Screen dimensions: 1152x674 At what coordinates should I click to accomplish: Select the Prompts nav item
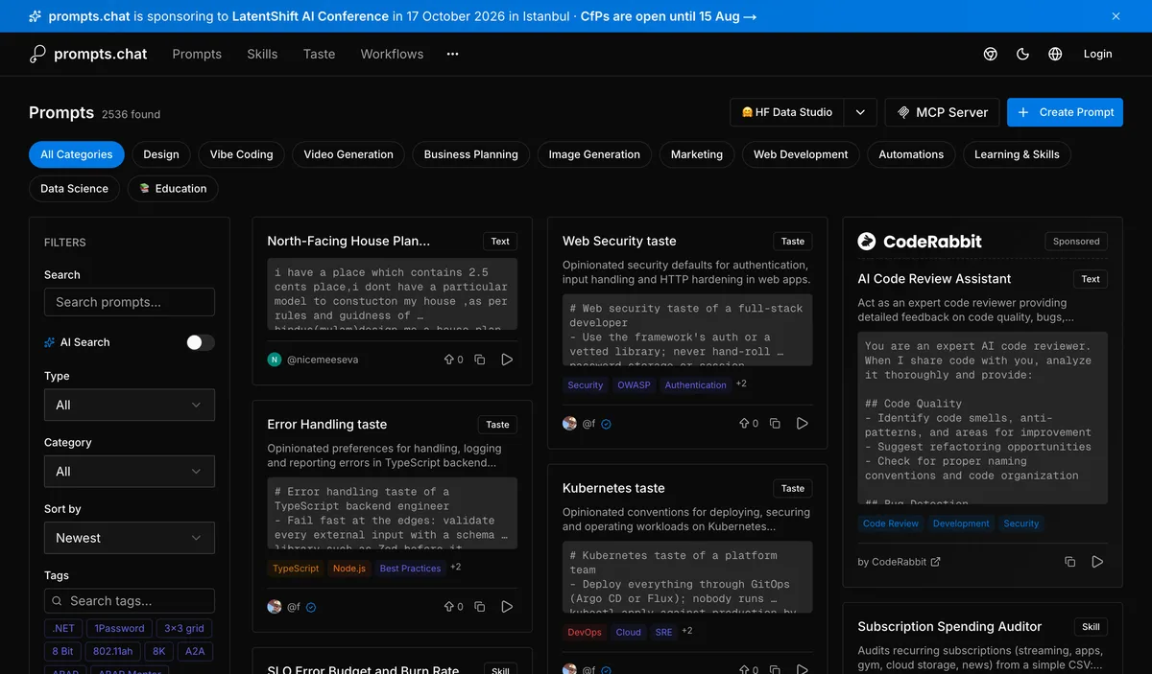pyautogui.click(x=197, y=55)
